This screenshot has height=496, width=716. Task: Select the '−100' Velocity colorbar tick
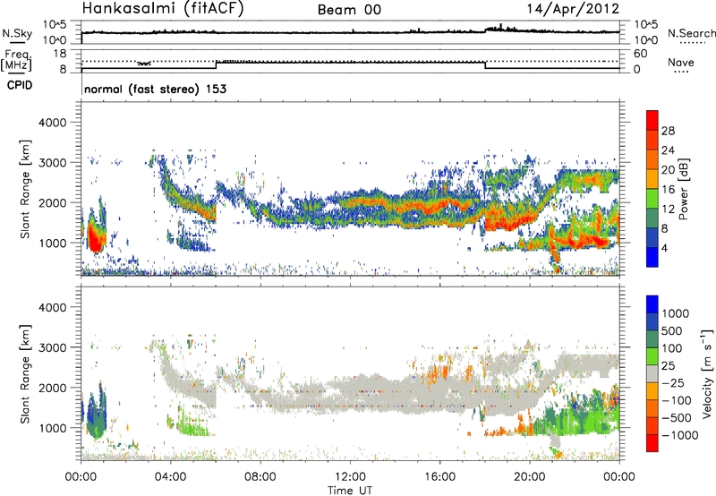click(x=676, y=400)
